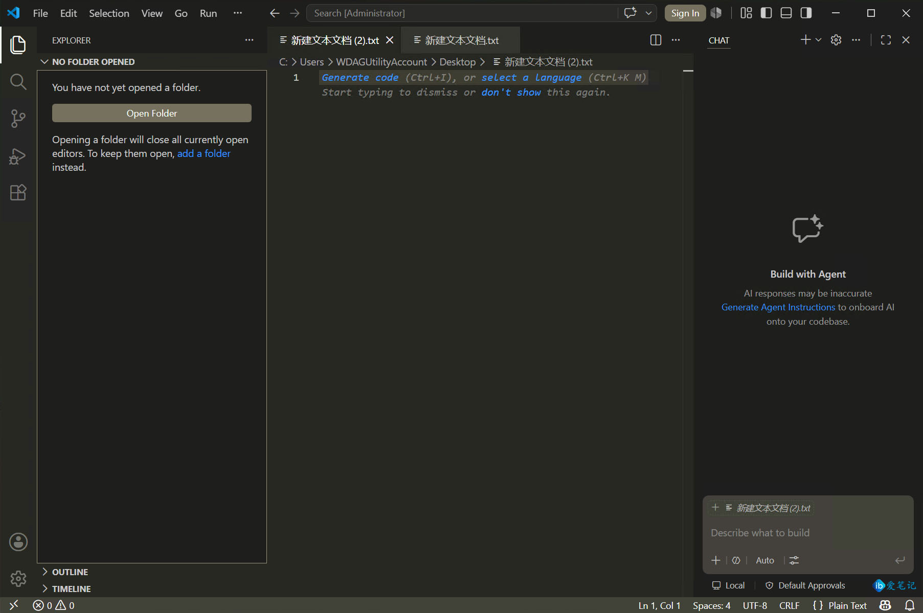923x613 pixels.
Task: Click the Generate code link in editor
Action: [360, 78]
